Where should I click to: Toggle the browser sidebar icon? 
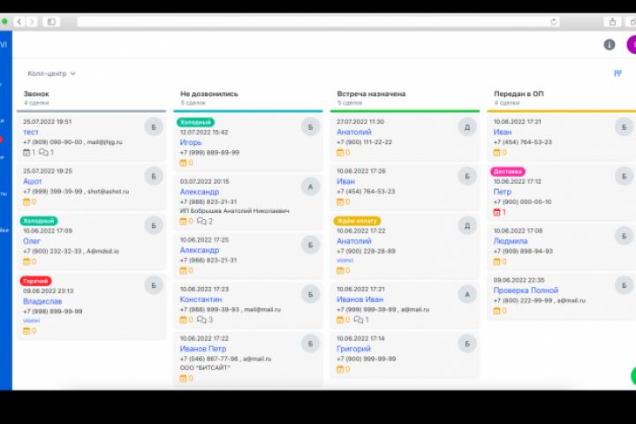[51, 22]
